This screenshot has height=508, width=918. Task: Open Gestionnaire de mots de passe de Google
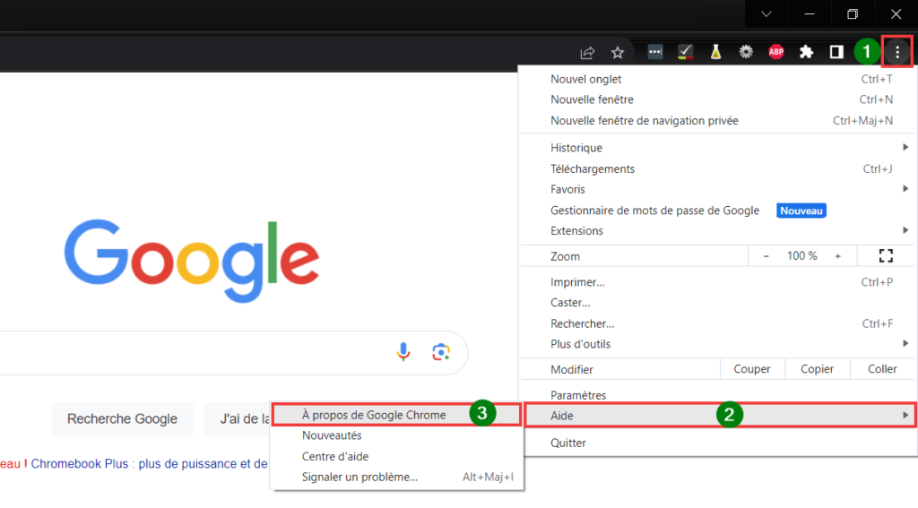coord(718,211)
